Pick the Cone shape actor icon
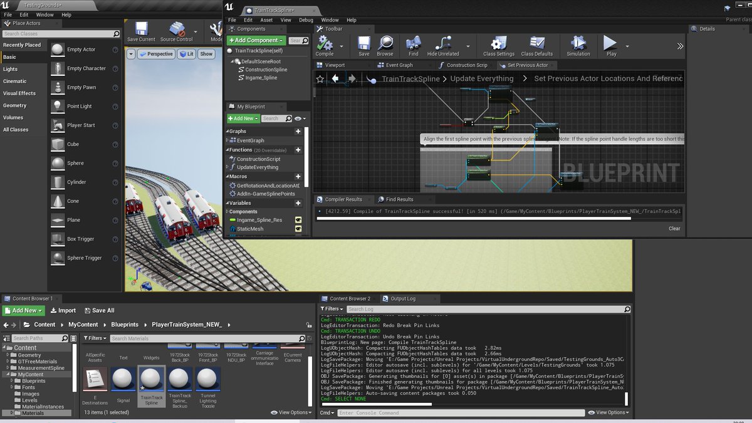Image resolution: width=752 pixels, height=423 pixels. [58, 201]
